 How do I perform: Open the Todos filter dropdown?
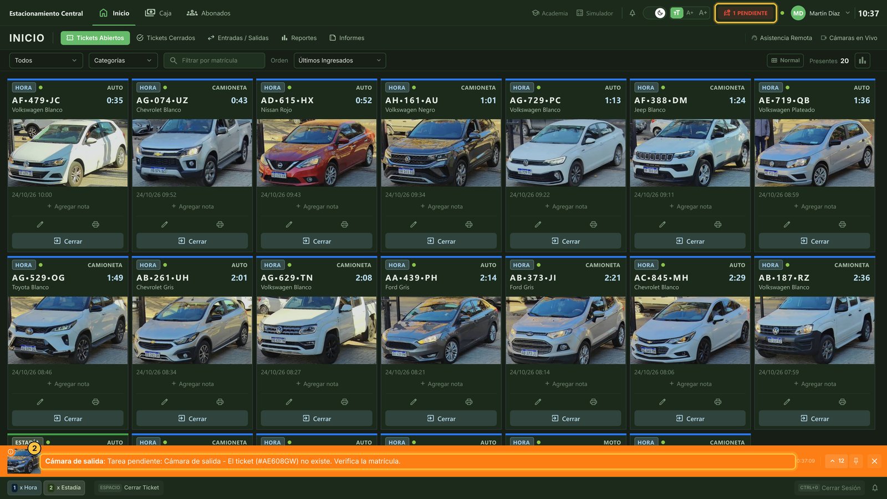46,60
